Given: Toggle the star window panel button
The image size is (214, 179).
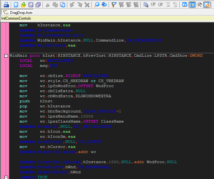Looking at the screenshot, I should click(207, 5).
